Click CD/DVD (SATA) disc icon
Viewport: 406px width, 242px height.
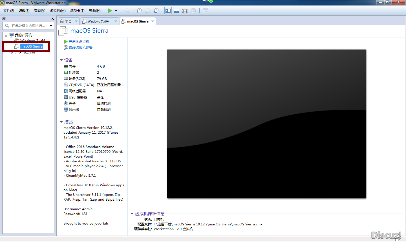(66, 85)
